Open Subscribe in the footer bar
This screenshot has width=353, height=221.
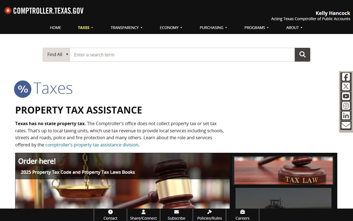tap(176, 215)
